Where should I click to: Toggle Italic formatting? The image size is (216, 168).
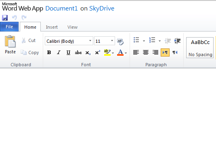click(x=59, y=52)
